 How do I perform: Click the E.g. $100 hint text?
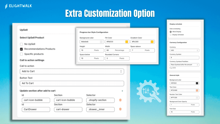(173, 68)
